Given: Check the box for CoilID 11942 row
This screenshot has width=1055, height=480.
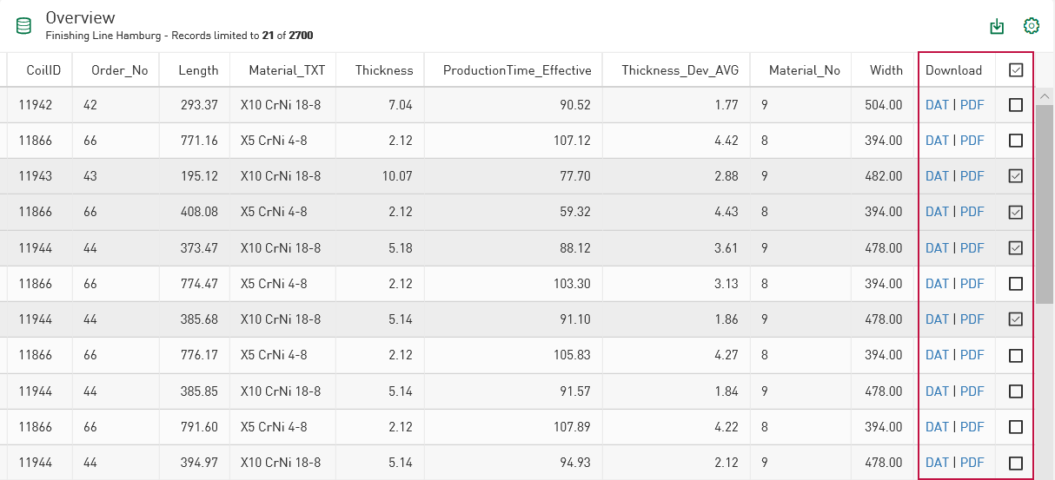Looking at the screenshot, I should click(x=1016, y=105).
